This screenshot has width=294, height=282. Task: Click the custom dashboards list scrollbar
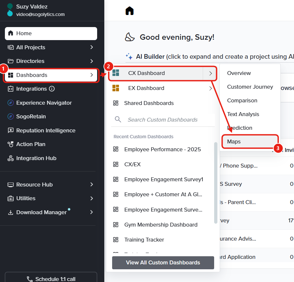point(216,183)
